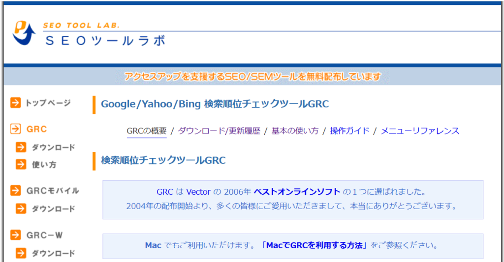Screen dimensions: 504x262
Task: Click the arrow icon beside ダウンロード under GRCモバイル
Action: 21,209
